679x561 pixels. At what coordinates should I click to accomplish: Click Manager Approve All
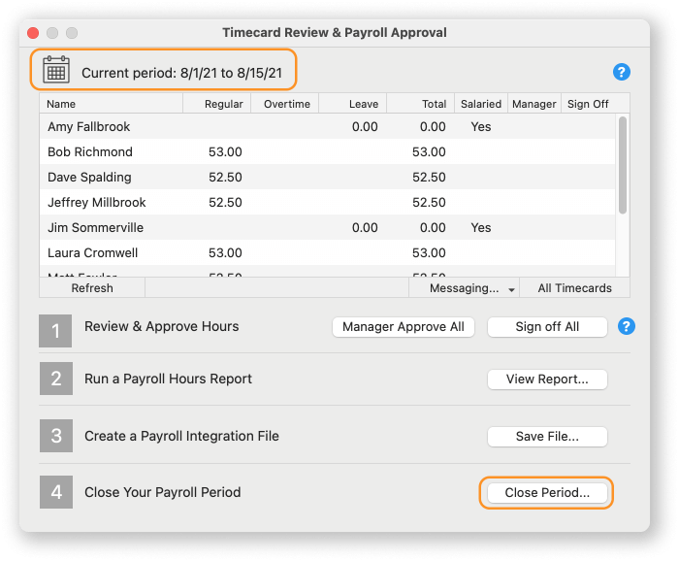[404, 327]
